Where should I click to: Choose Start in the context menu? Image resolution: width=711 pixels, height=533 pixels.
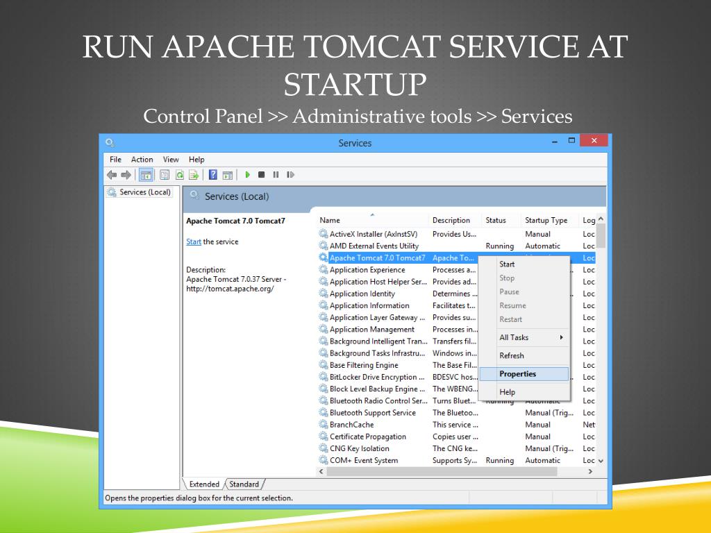[524, 264]
